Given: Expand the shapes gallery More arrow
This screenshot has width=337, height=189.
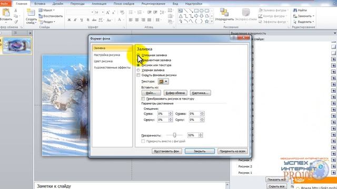Looking at the screenshot, I should 212,22.
